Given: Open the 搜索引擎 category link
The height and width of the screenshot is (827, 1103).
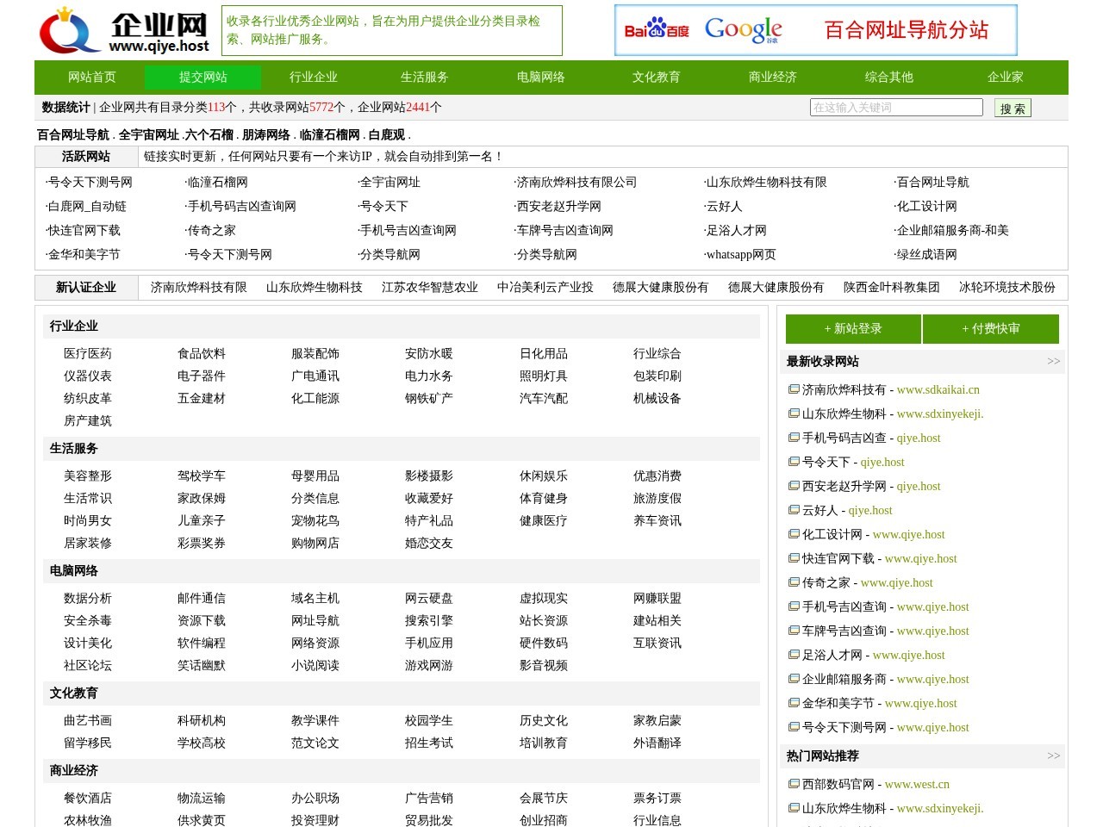Looking at the screenshot, I should 428,621.
